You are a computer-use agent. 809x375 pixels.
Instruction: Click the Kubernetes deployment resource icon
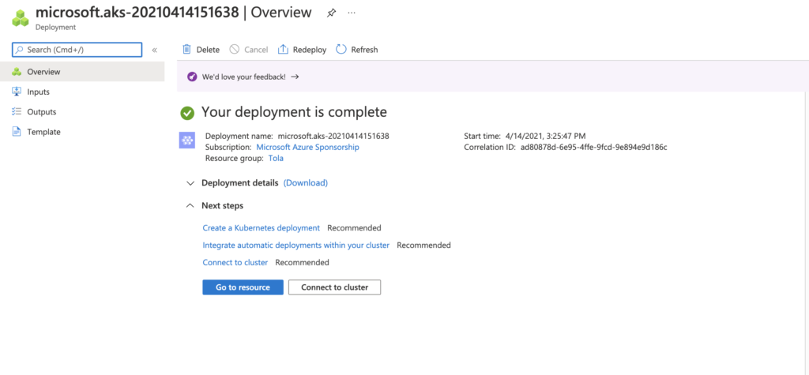186,141
